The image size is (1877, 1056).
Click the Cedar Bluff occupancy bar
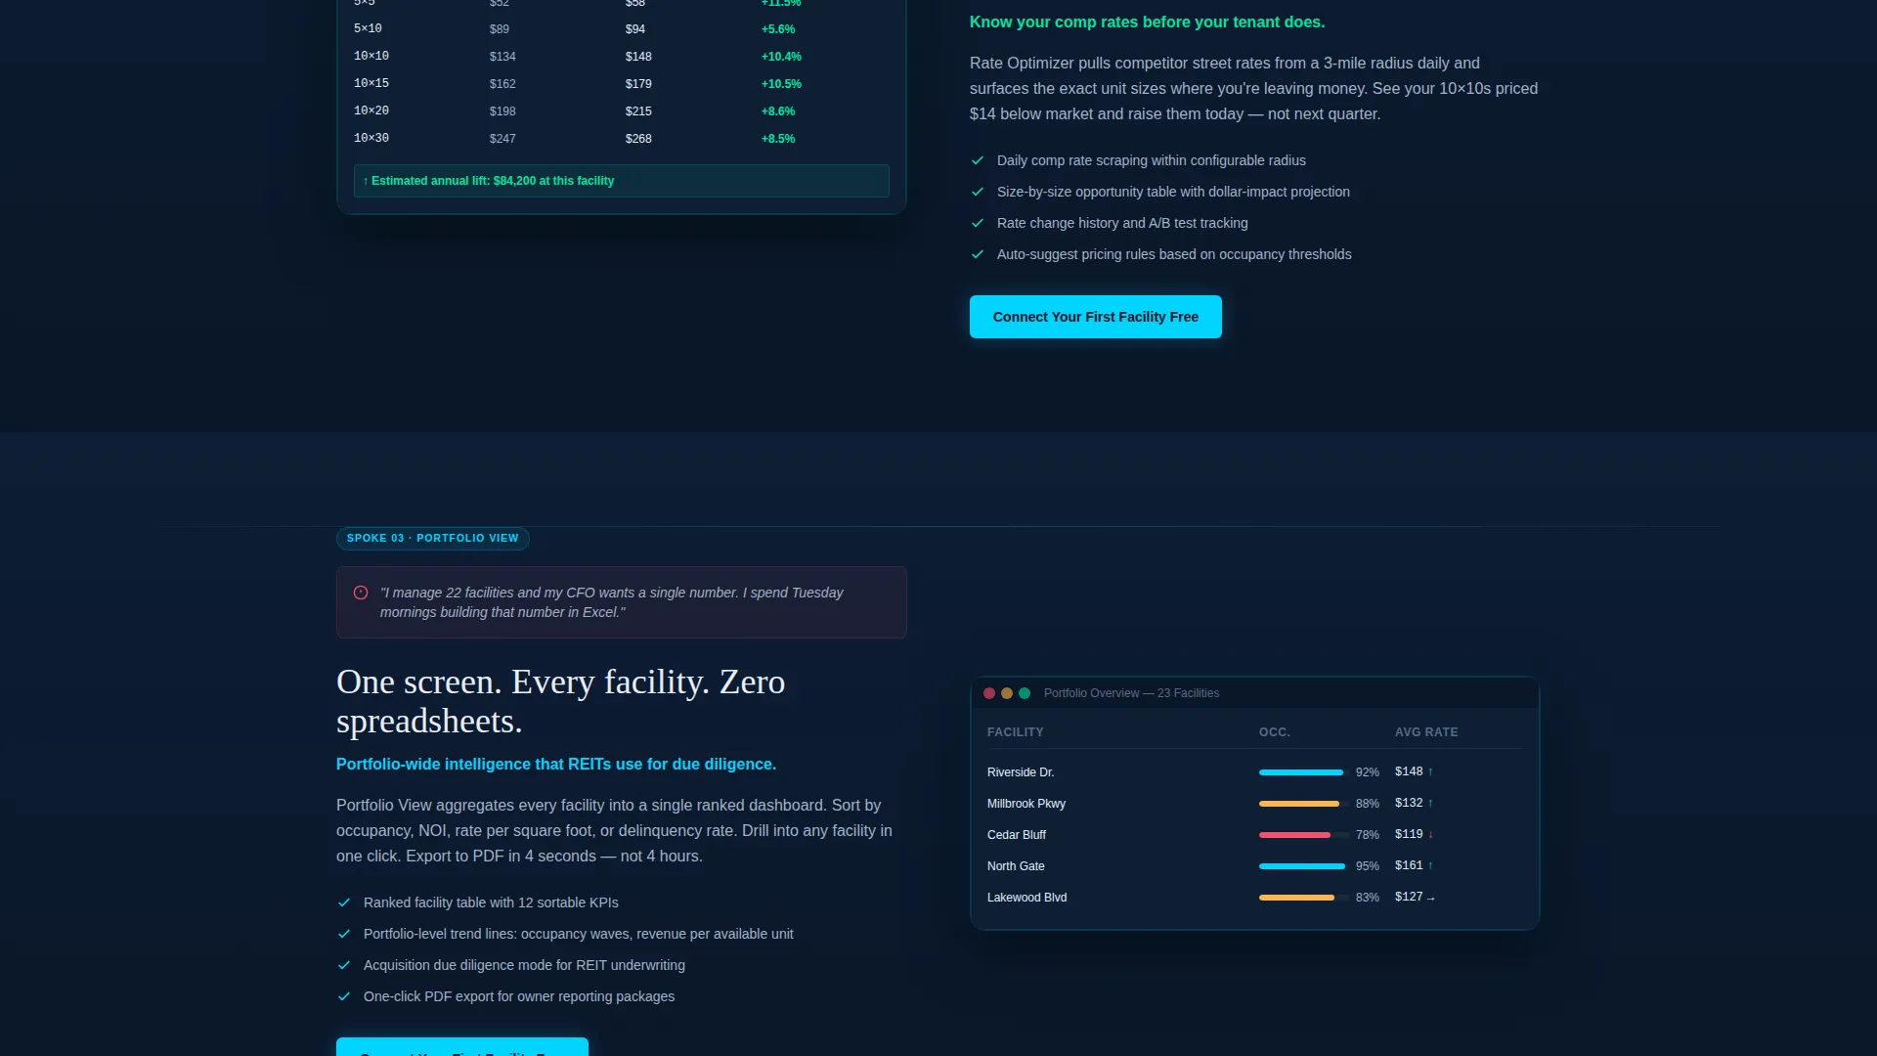pyautogui.click(x=1303, y=835)
